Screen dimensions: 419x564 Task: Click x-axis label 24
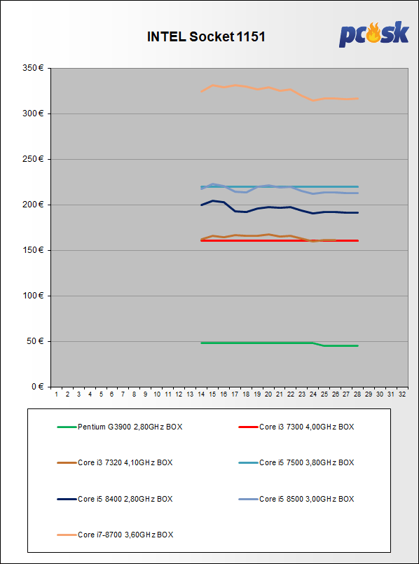[313, 394]
